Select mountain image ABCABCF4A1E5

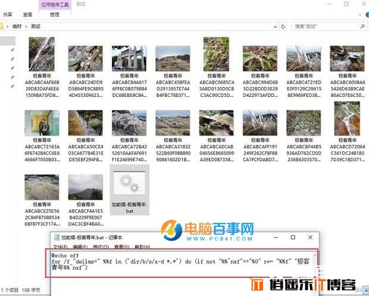click(x=86, y=187)
